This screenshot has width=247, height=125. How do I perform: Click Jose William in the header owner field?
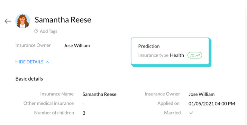pos(77,46)
